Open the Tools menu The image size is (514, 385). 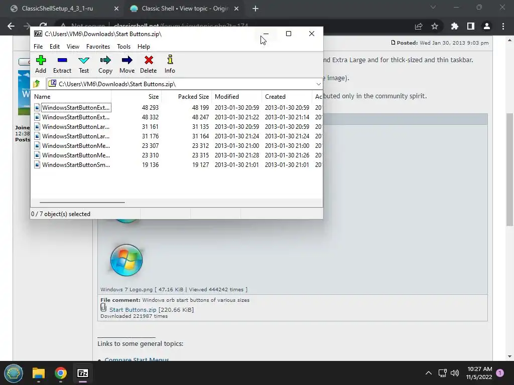(x=123, y=47)
